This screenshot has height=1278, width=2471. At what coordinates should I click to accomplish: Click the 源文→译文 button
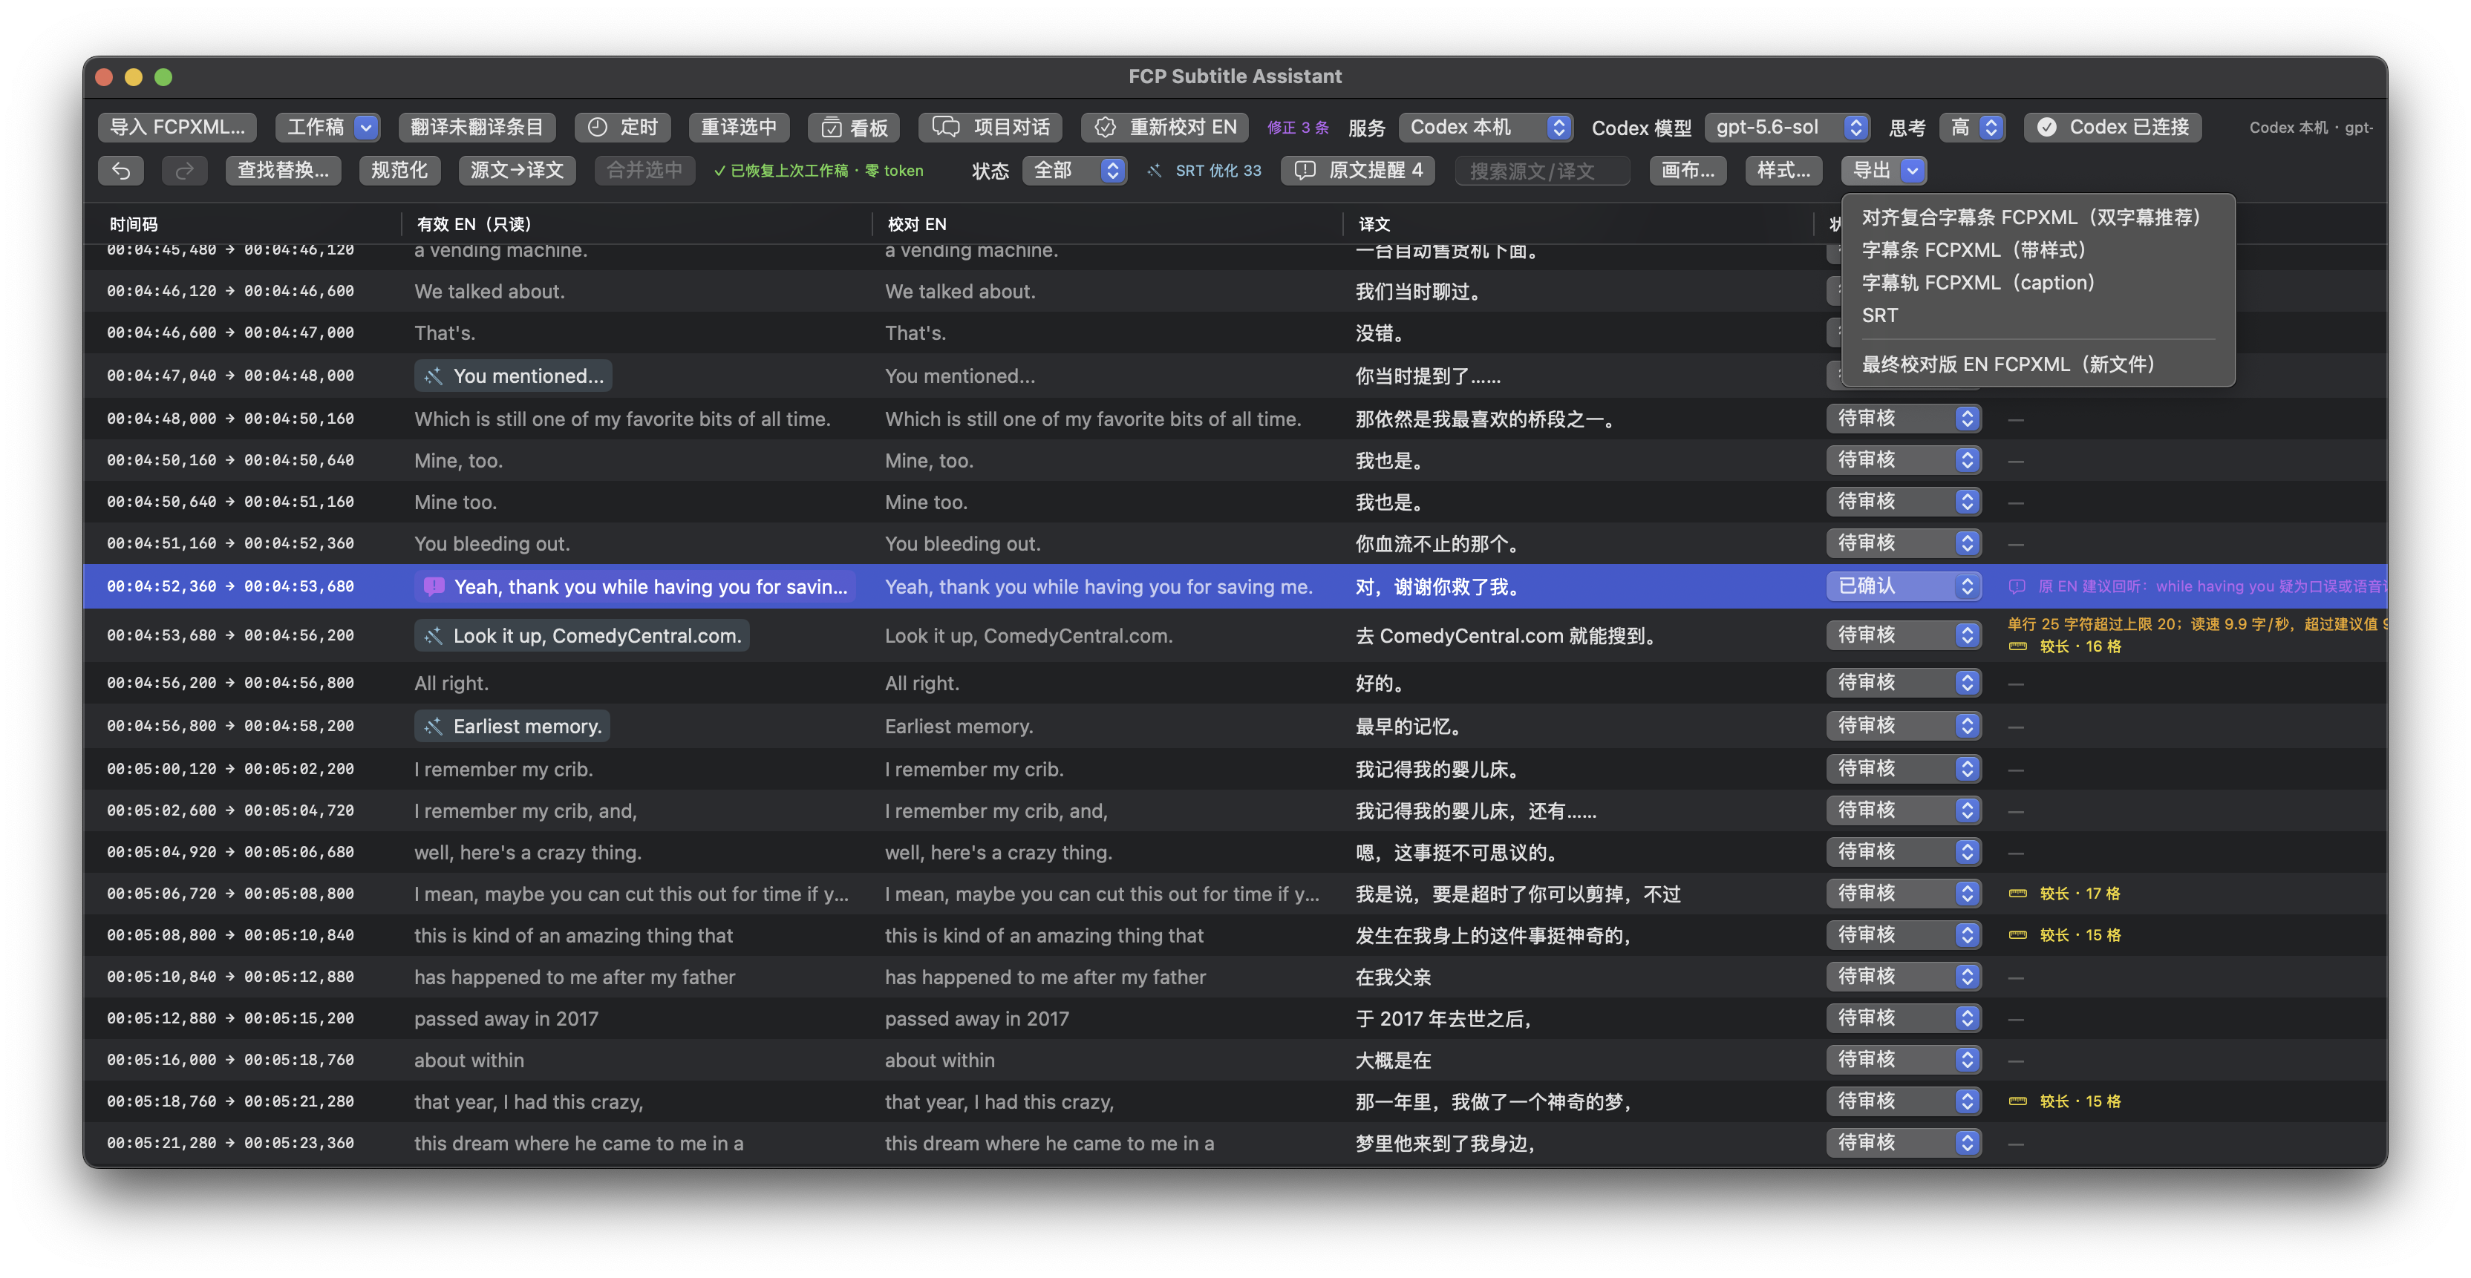pos(517,171)
